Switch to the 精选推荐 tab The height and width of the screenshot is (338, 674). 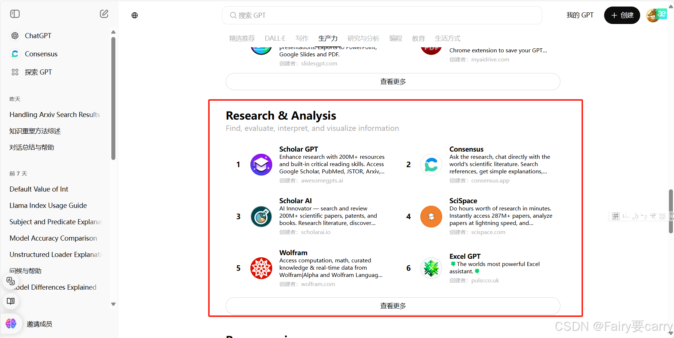(242, 39)
